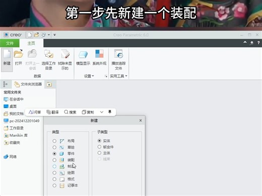Click Play Trail File (播放追踪文件)
The height and width of the screenshot is (196, 262).
click(x=118, y=60)
